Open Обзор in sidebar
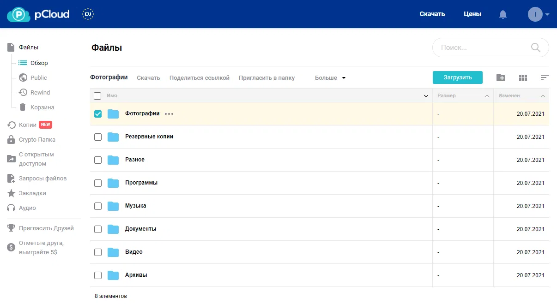Screen dimensions: 557x304 (x=33, y=63)
